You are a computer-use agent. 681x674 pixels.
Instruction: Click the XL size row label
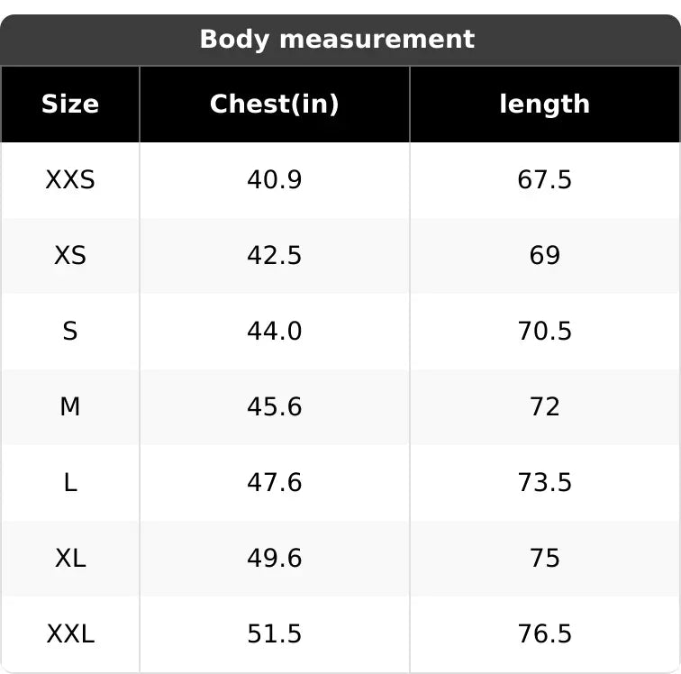70,558
